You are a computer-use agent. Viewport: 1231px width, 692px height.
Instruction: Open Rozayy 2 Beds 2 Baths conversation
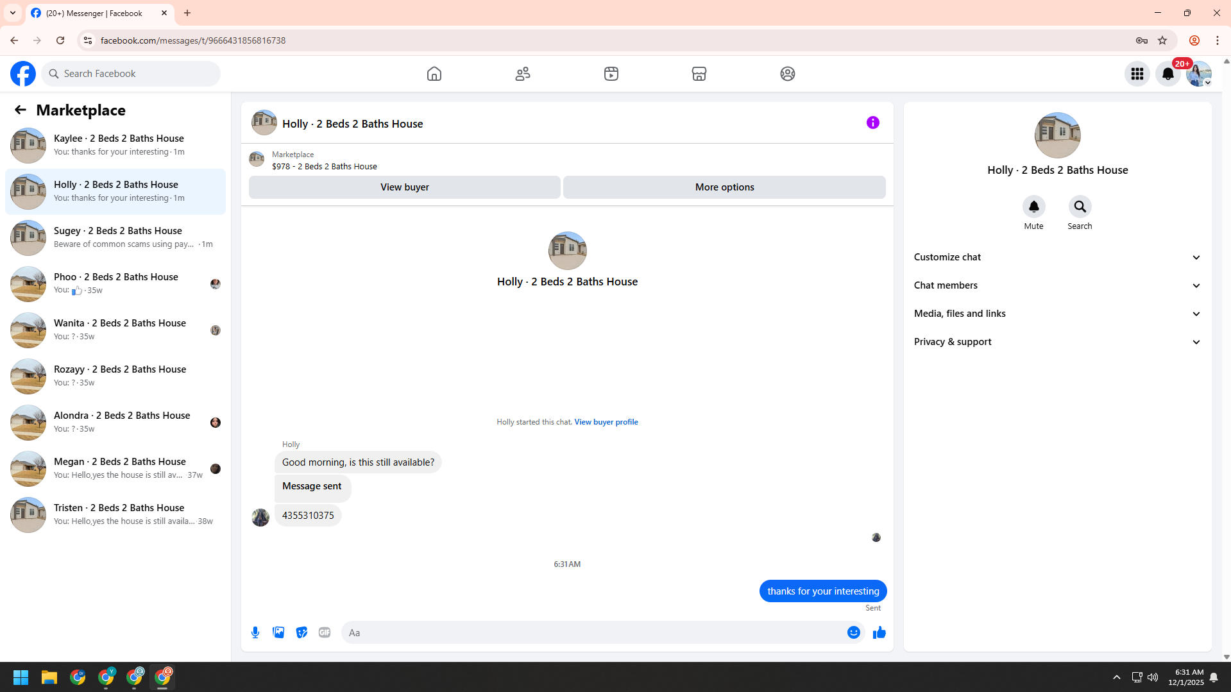115,376
